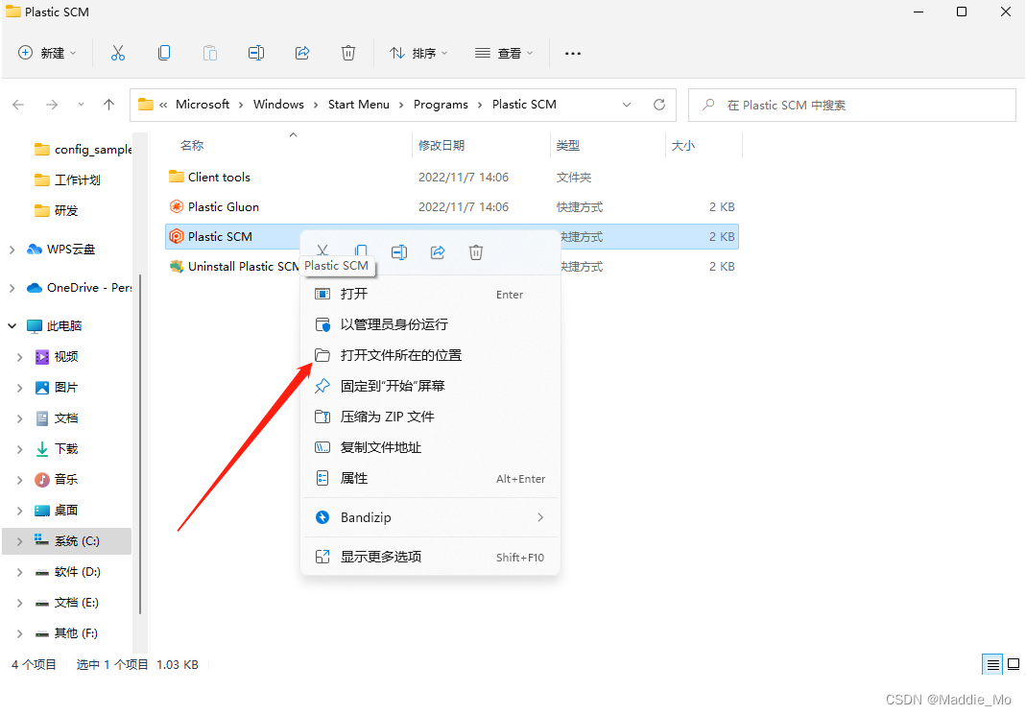The image size is (1026, 715).
Task: Click the Client tools folder icon
Action: 176,177
